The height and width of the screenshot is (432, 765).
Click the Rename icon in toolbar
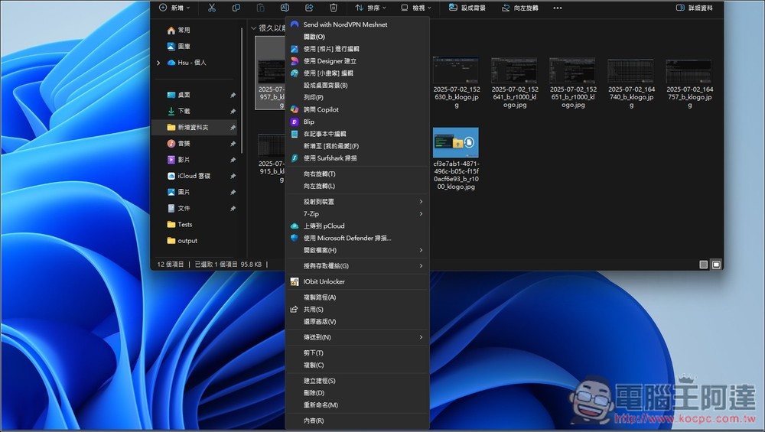tap(285, 8)
